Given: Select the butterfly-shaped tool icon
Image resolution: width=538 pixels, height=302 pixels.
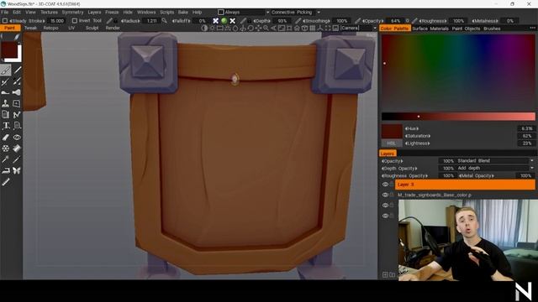Looking at the screenshot, I should point(17,170).
